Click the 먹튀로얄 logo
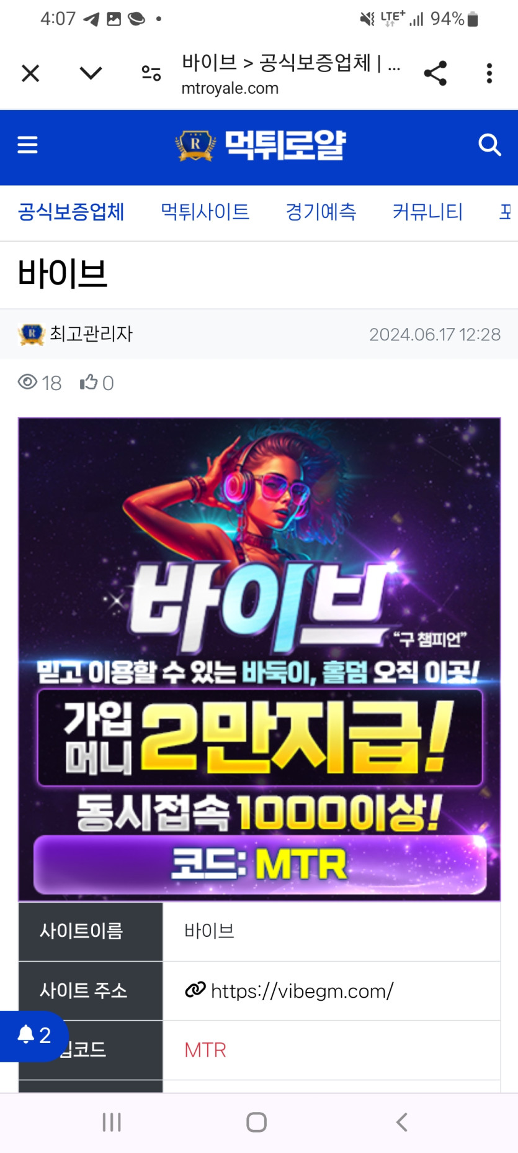This screenshot has height=1153, width=518. 260,145
